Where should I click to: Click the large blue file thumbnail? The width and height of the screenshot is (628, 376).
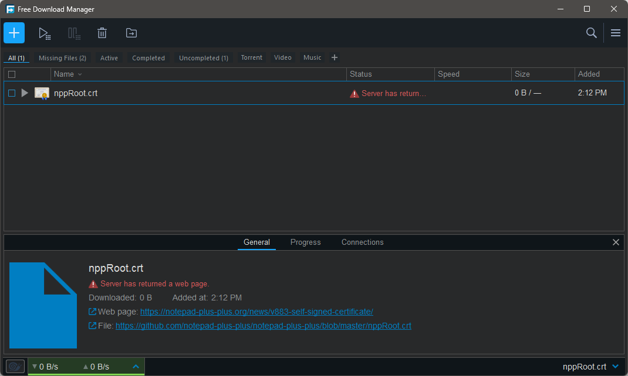[x=43, y=305]
